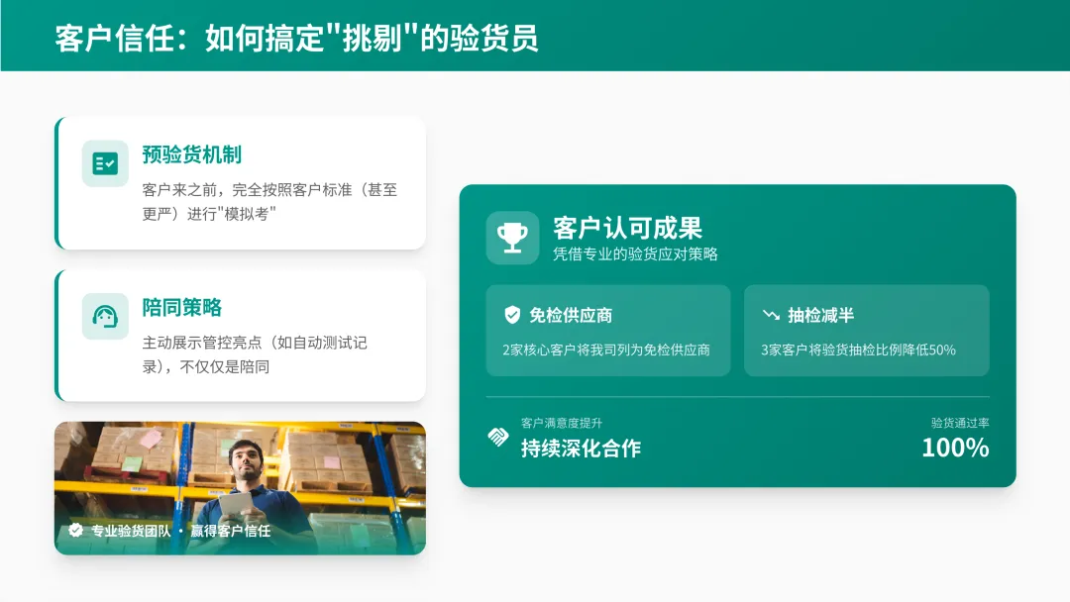Select the slide title 客户信任 heading
The width and height of the screenshot is (1070, 602).
(296, 39)
